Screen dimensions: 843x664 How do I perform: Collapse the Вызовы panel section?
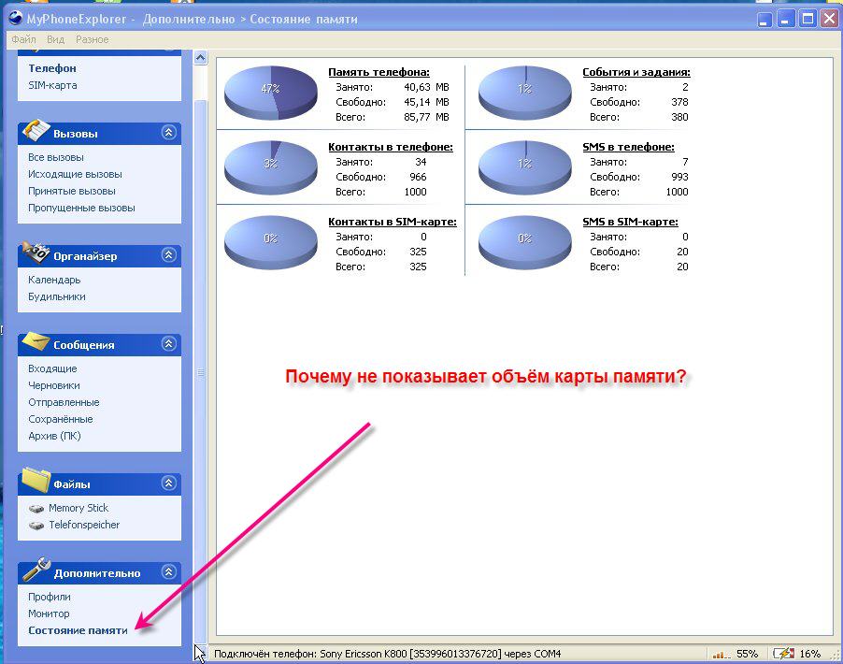click(x=168, y=133)
